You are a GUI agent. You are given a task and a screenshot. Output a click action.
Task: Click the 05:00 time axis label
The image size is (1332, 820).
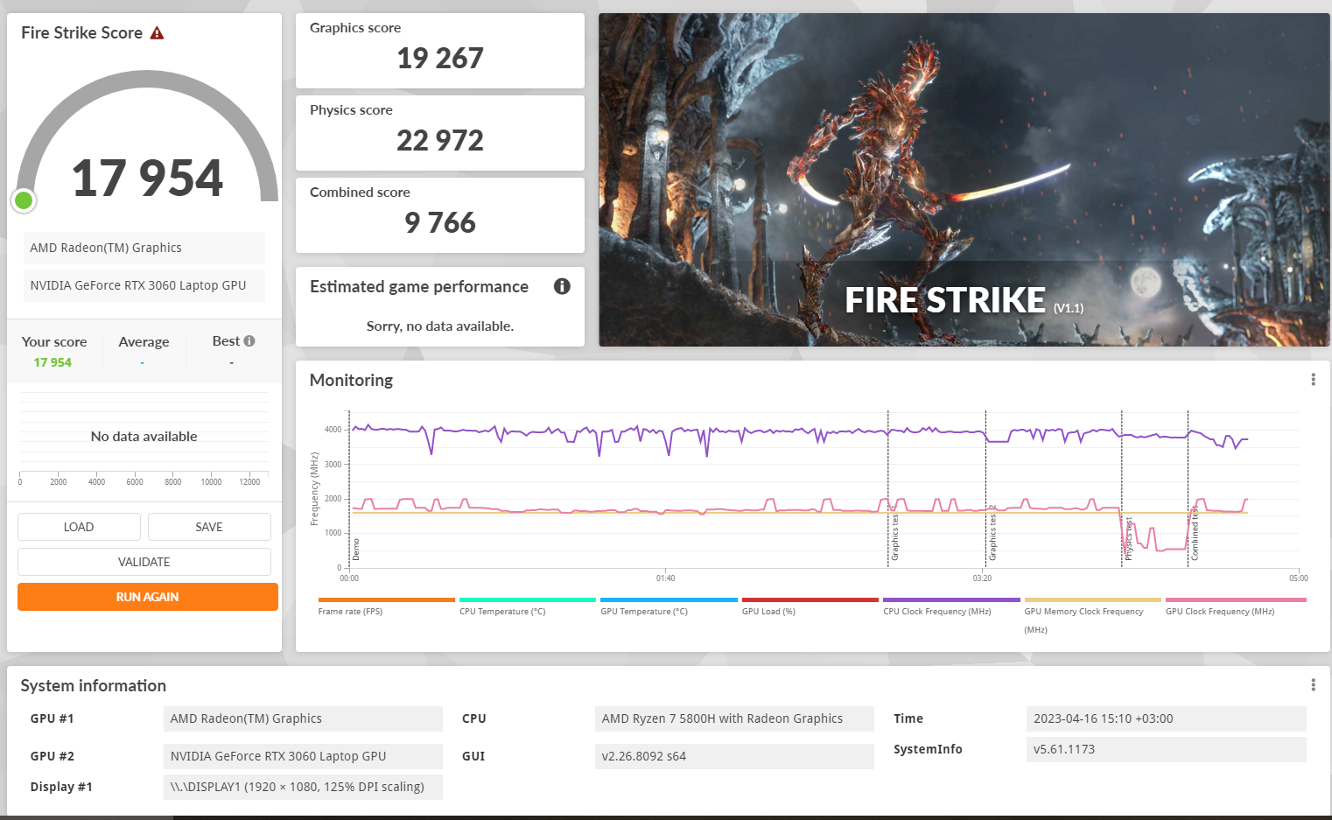[x=1299, y=578]
